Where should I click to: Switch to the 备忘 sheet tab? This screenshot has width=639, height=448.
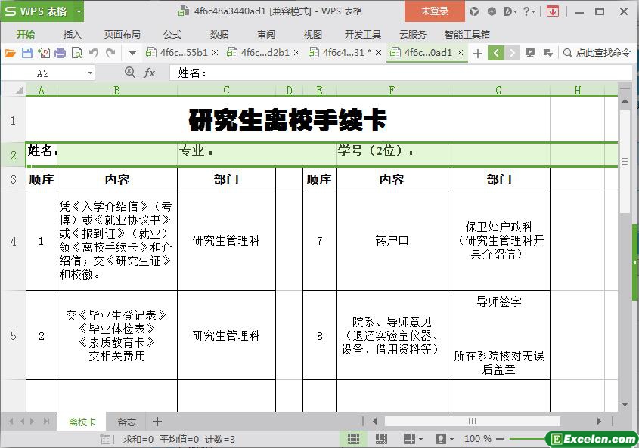click(x=127, y=422)
